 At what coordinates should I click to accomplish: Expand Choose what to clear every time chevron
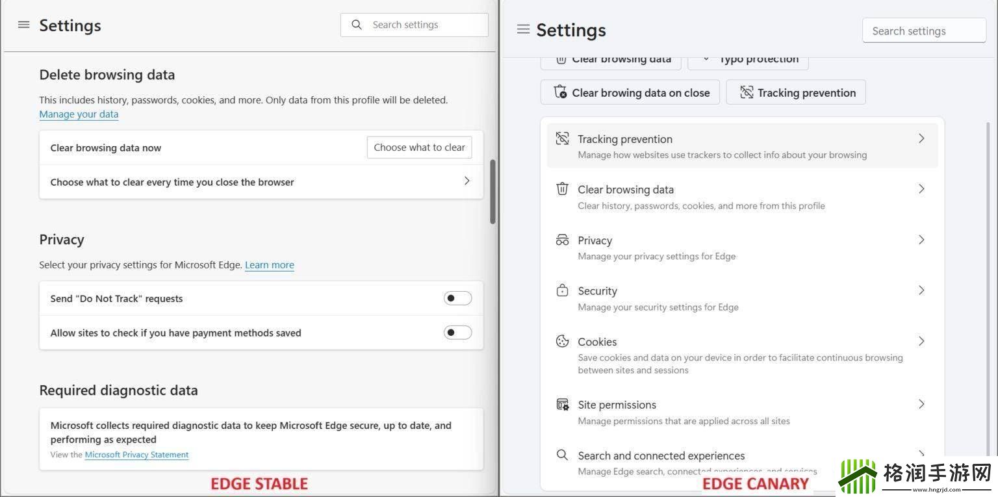pos(467,181)
